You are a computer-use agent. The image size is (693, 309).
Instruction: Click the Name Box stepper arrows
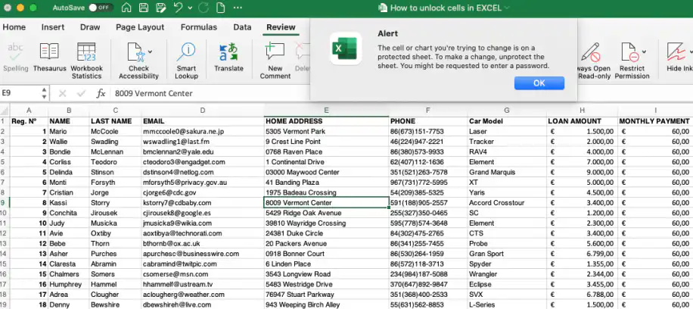point(44,93)
